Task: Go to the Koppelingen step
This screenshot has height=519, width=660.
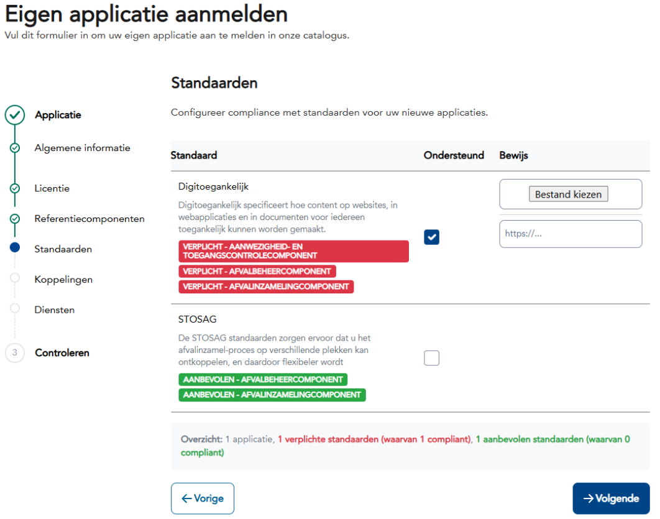Action: 63,280
